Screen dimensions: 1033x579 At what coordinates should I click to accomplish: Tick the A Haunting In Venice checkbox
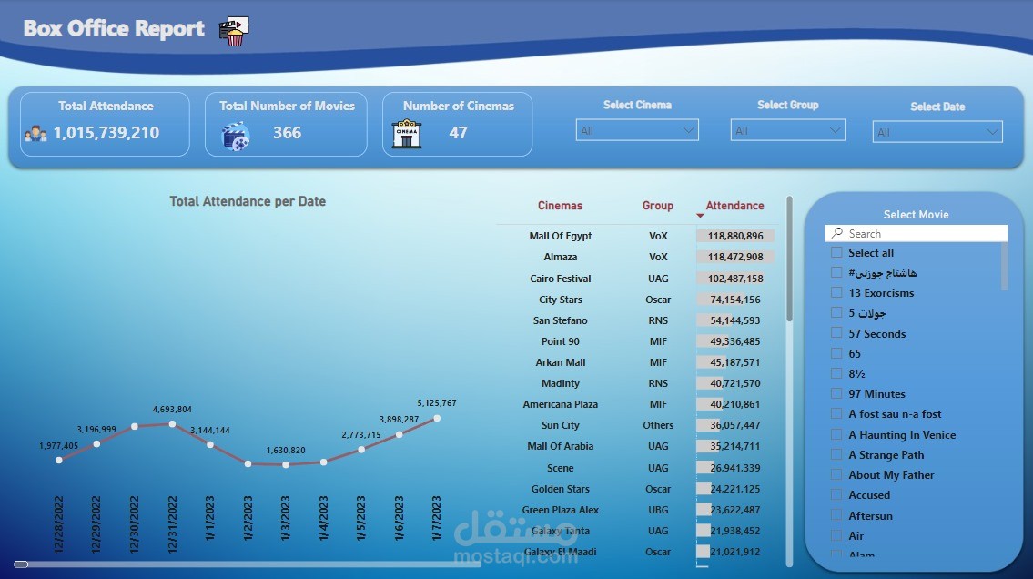(836, 435)
